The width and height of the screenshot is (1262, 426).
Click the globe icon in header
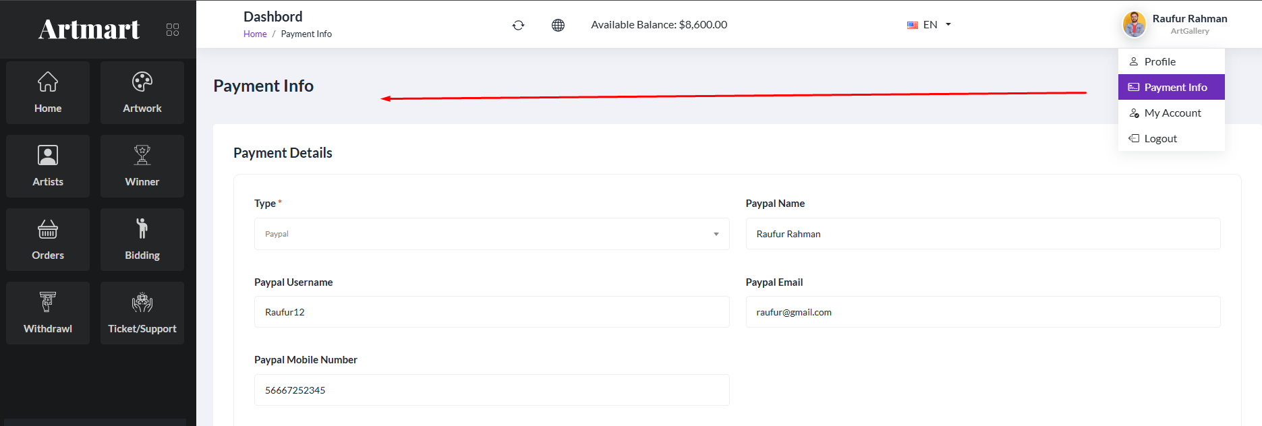point(558,25)
